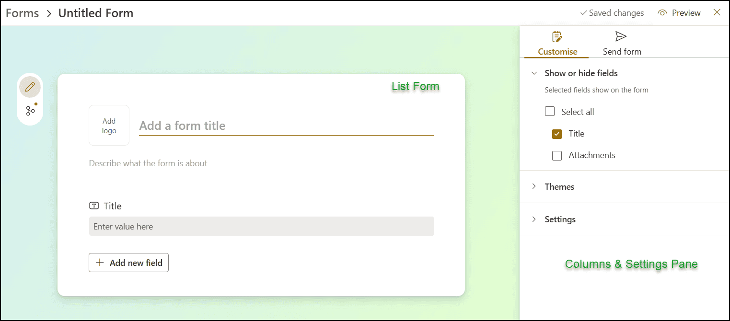This screenshot has width=730, height=321.
Task: Select the edit pencil tool
Action: 30,87
